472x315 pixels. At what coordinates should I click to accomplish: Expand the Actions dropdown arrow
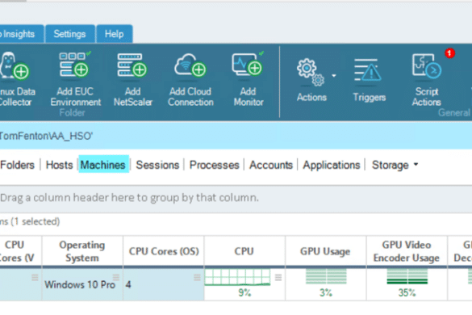334,76
